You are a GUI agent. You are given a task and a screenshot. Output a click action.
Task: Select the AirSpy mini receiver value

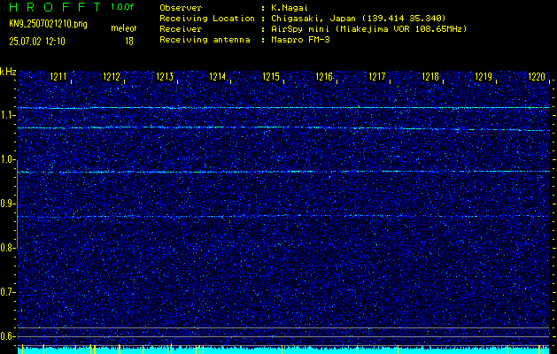(369, 29)
